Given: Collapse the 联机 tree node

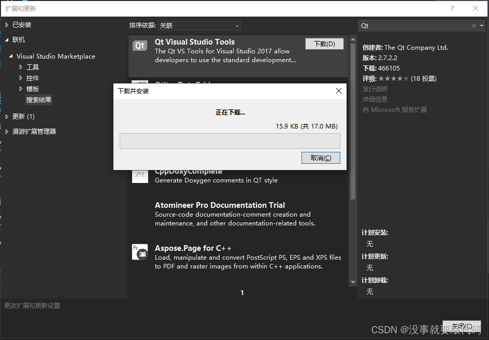Looking at the screenshot, I should click(7, 40).
